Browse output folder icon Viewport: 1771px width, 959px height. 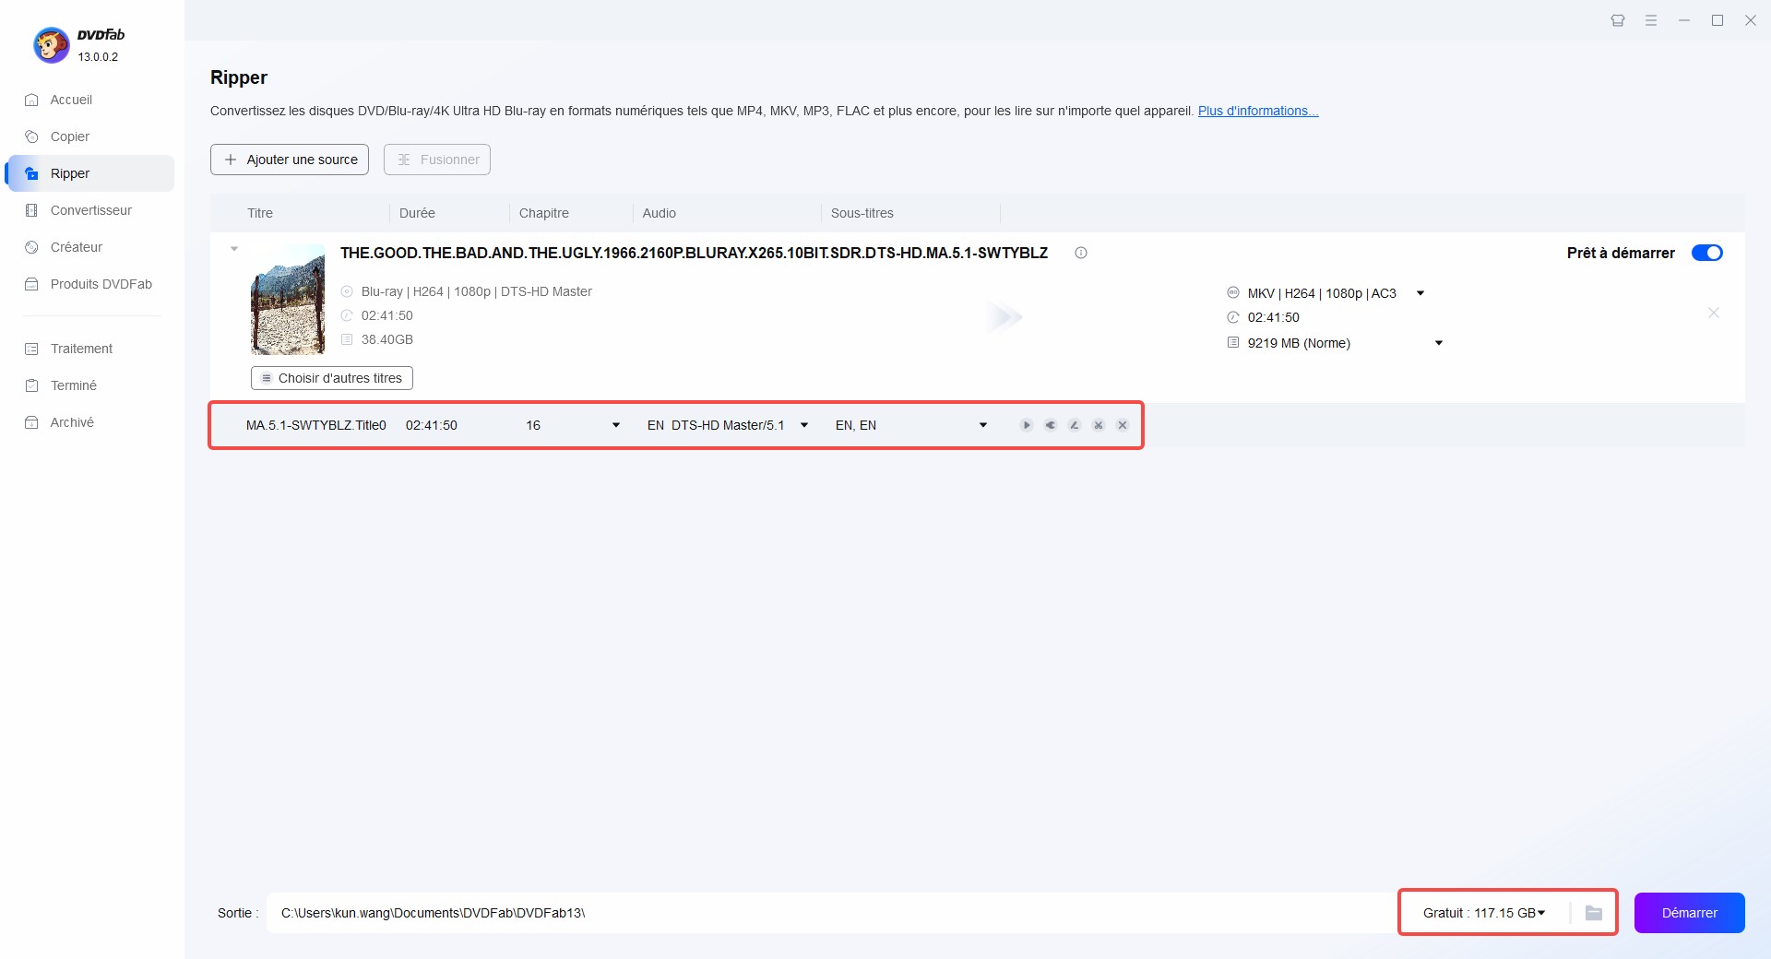1593,913
